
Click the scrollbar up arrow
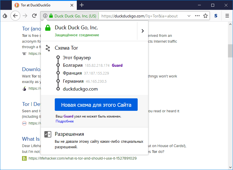tap(230, 24)
